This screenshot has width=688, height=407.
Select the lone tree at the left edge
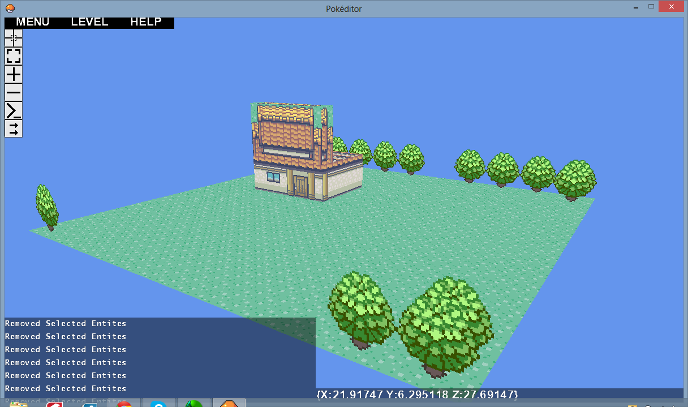click(x=46, y=207)
